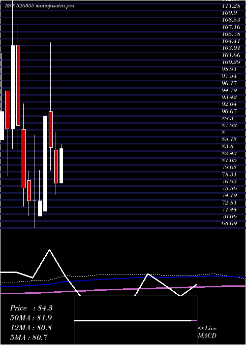Click the 104.41 price axis label

(x=231, y=41)
